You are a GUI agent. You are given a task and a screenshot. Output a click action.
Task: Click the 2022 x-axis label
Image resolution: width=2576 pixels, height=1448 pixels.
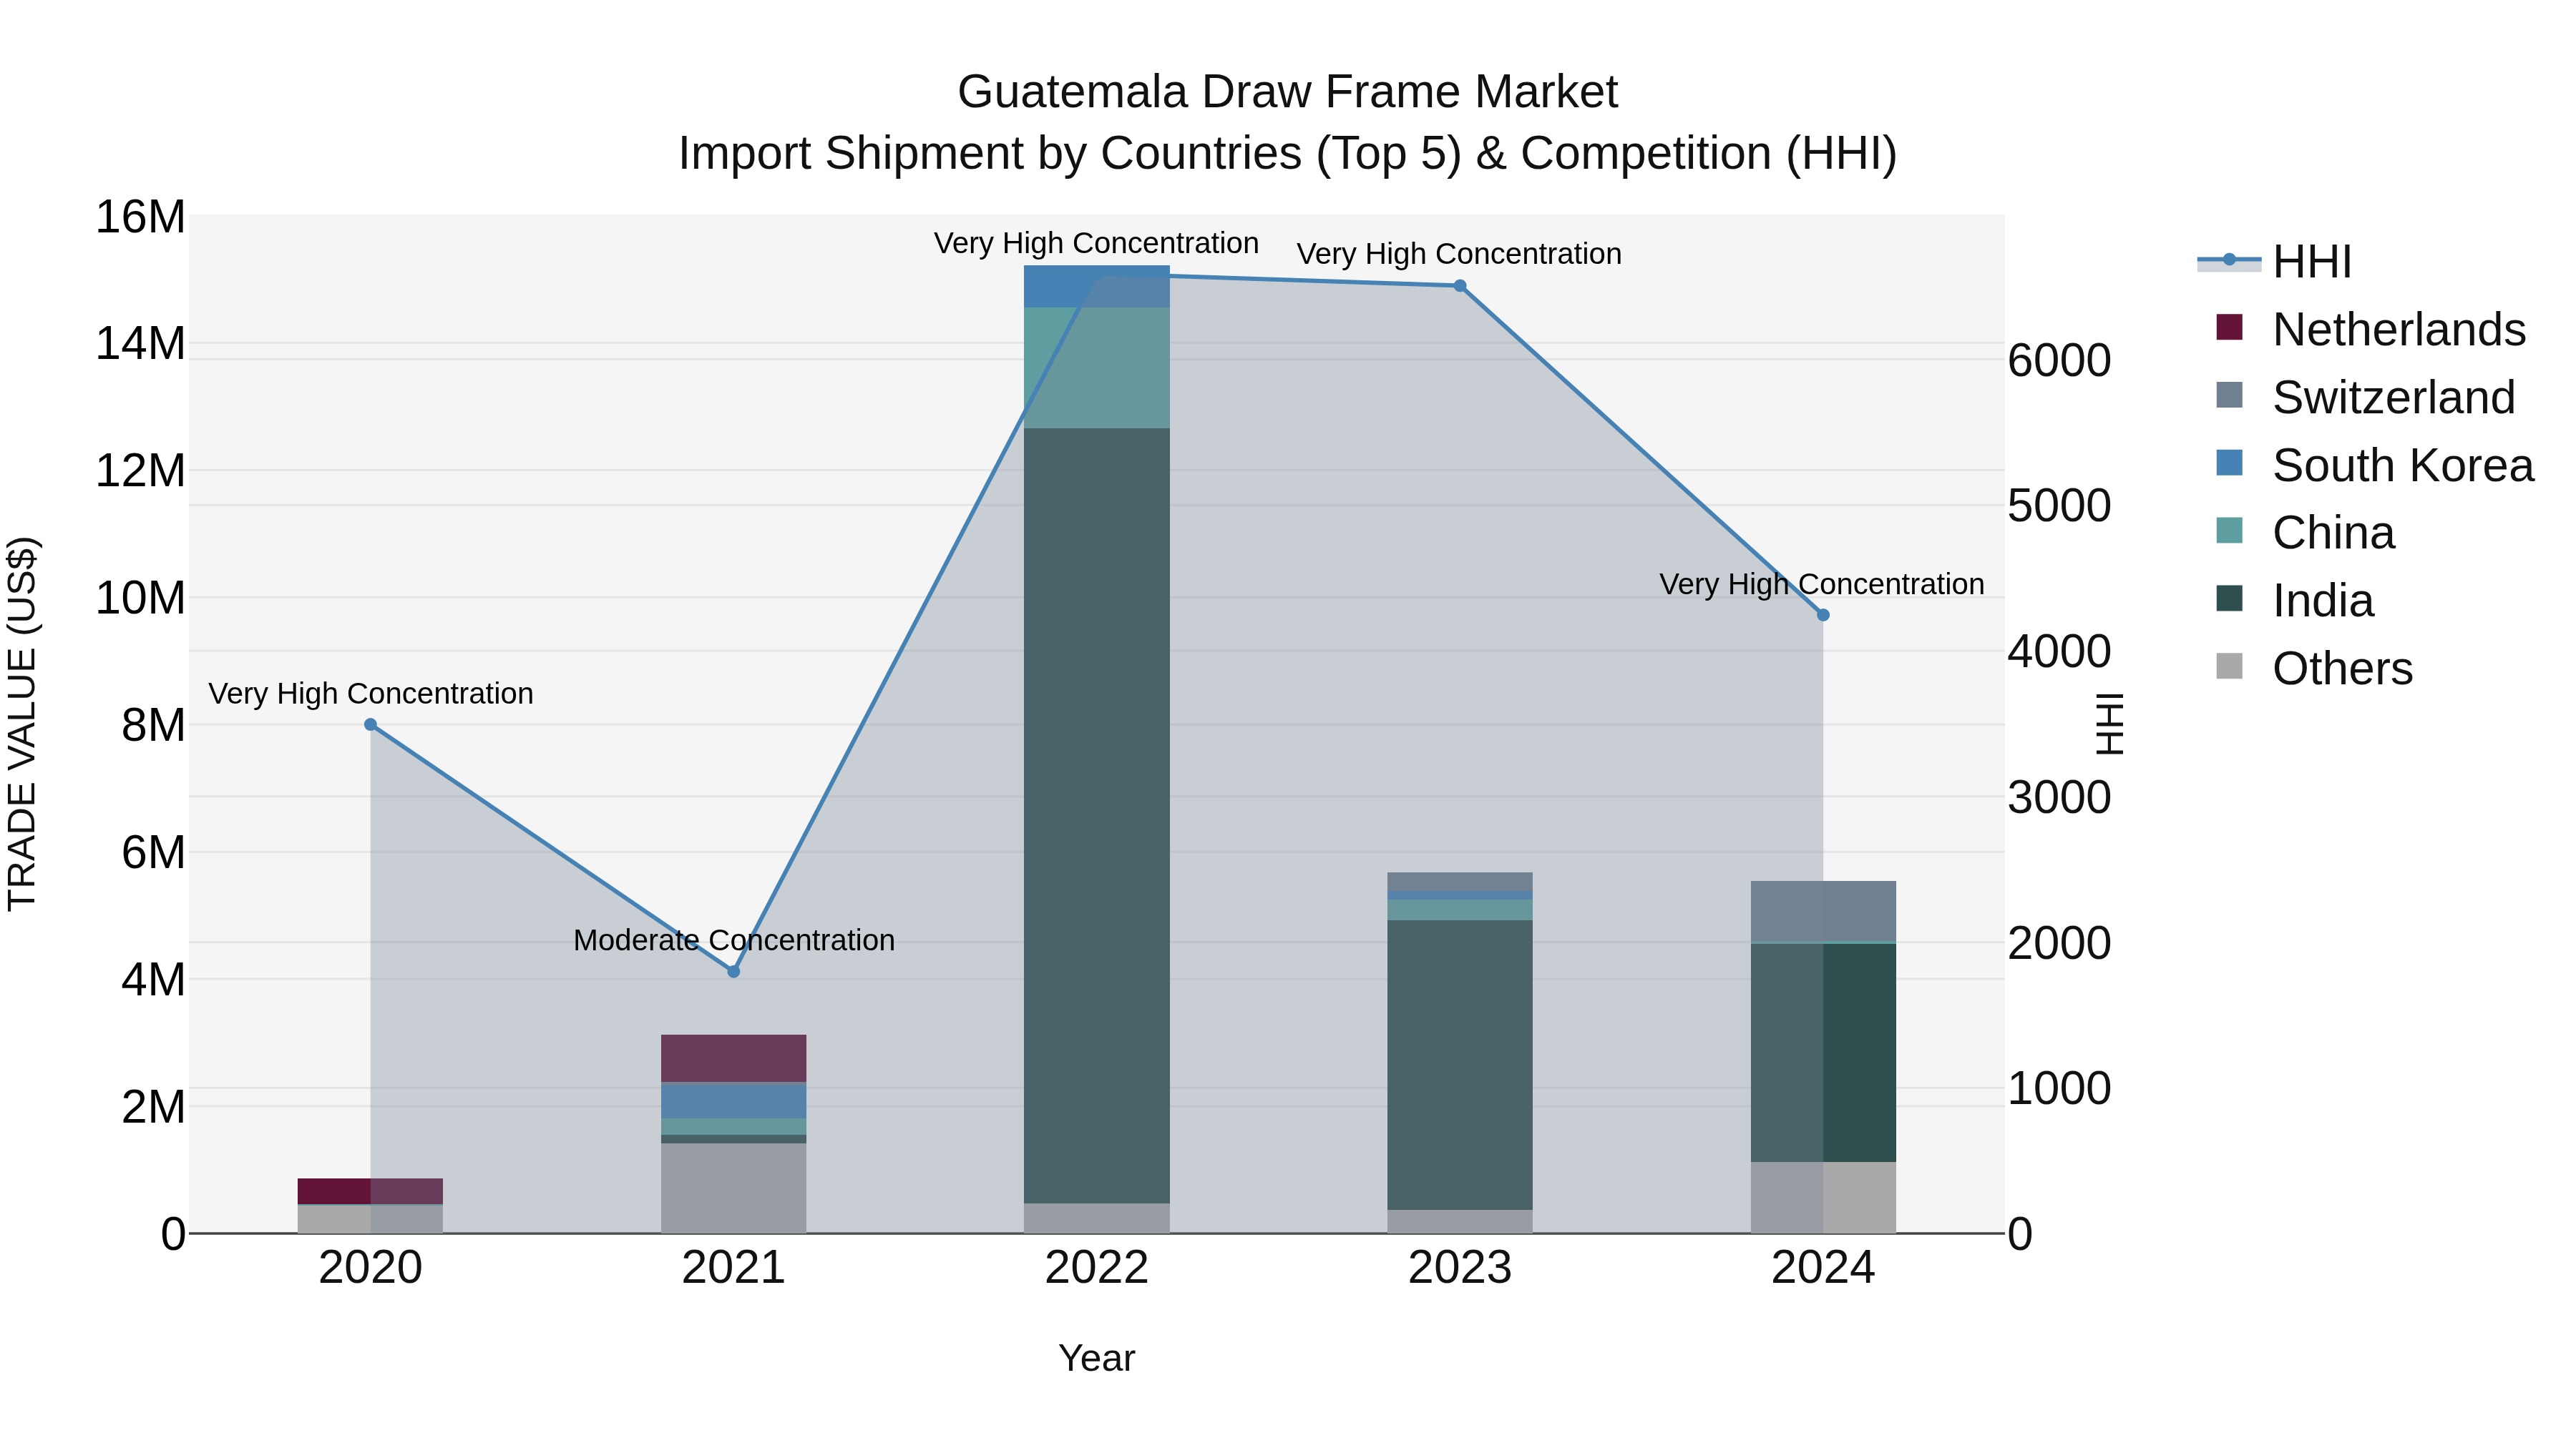(x=1097, y=1268)
